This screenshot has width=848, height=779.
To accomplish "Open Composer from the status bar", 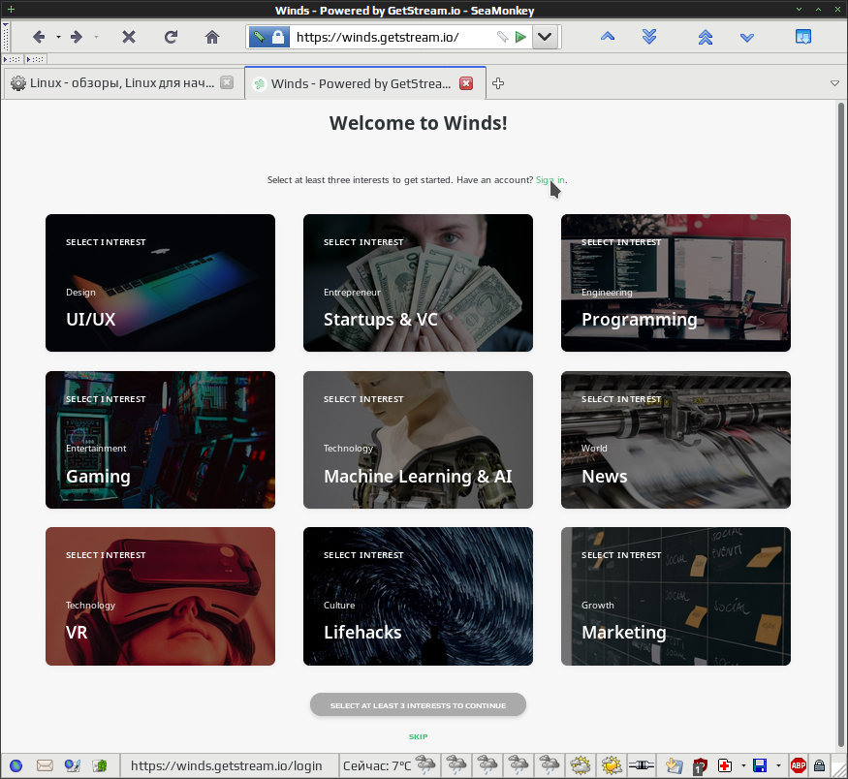I will (72, 765).
